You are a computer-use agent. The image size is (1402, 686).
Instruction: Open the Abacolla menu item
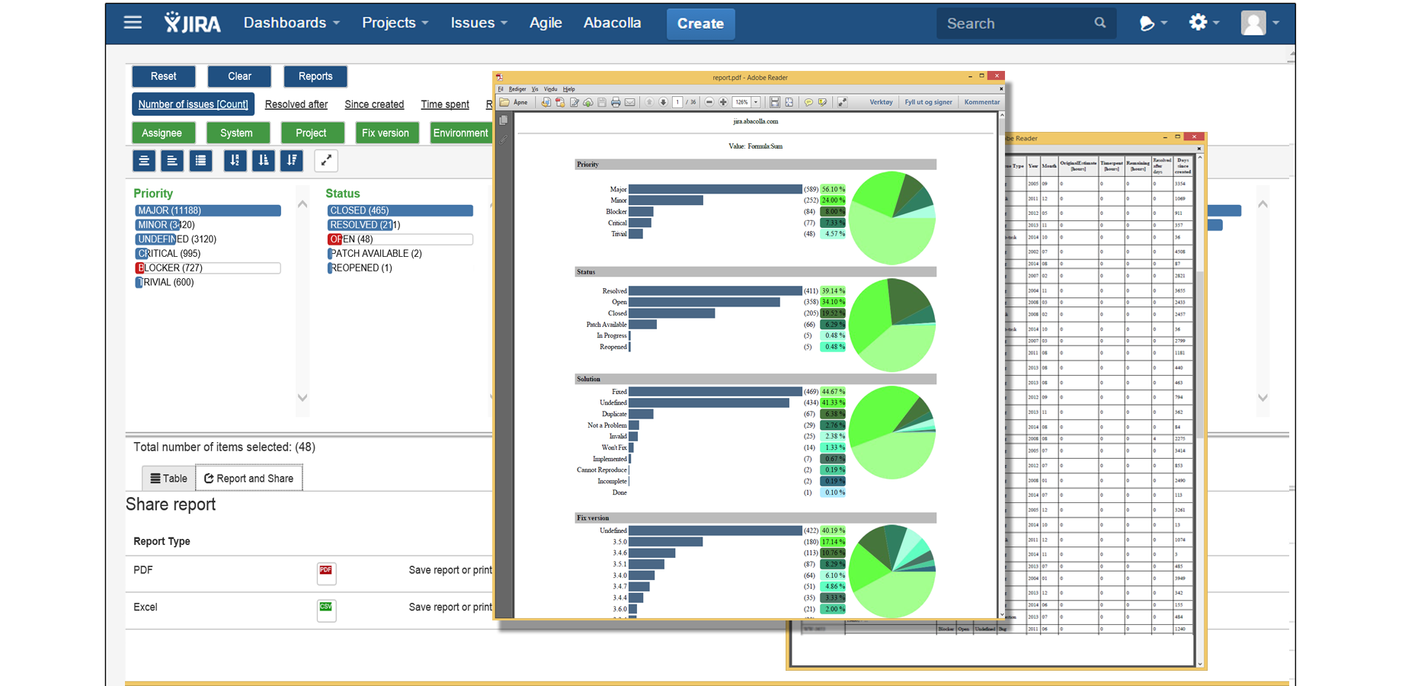coord(612,23)
